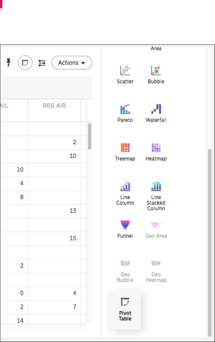Click the REG AIR cell showing 13
215x342 pixels.
tap(54, 211)
